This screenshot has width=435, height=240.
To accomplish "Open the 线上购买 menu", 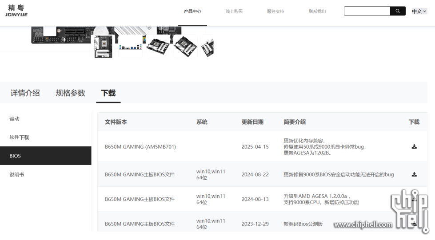I will click(x=234, y=12).
